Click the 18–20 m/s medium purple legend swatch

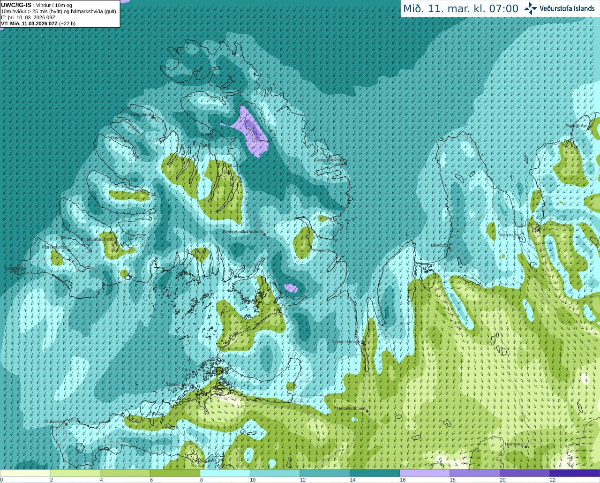475,473
